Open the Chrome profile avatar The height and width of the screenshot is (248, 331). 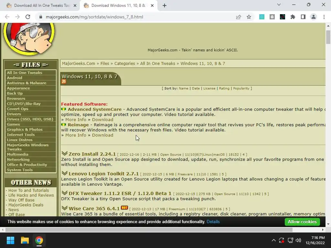click(314, 17)
